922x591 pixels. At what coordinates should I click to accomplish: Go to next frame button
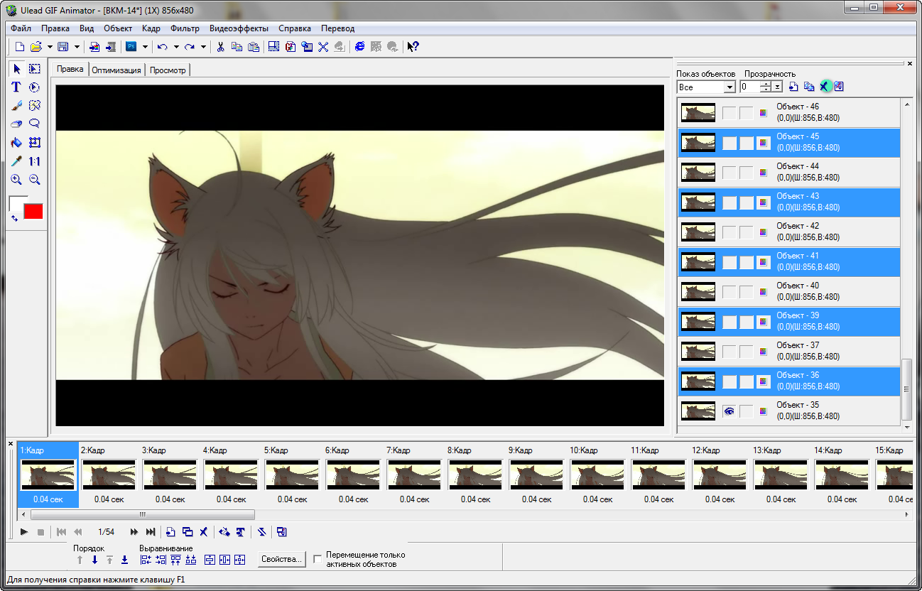(x=134, y=531)
